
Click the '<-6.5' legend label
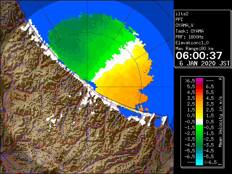click(210, 162)
